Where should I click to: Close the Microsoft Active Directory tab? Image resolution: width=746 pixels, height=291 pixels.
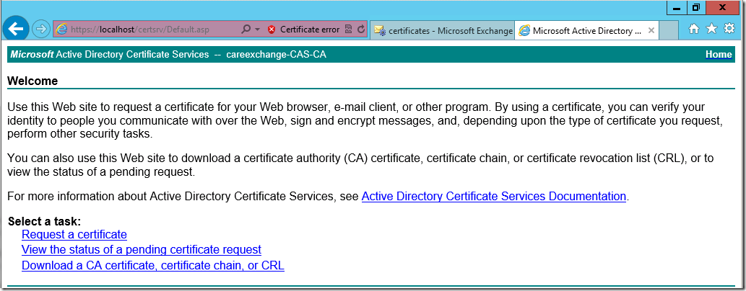point(651,30)
